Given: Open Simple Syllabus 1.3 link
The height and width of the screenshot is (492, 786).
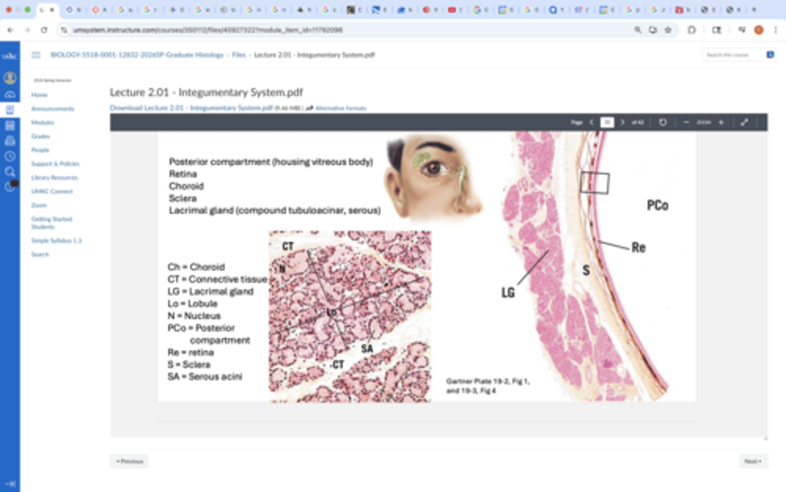Looking at the screenshot, I should [x=56, y=241].
